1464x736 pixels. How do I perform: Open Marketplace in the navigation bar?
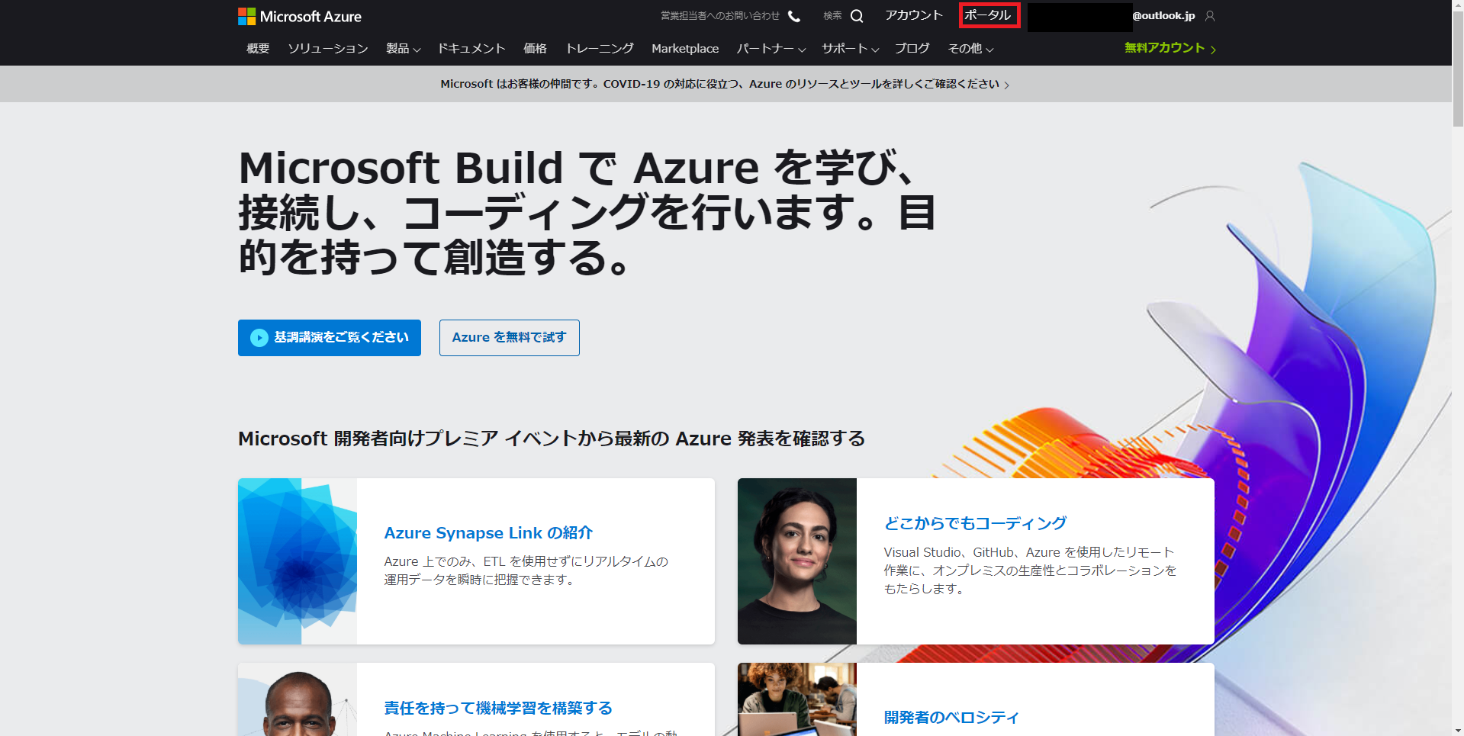point(685,49)
